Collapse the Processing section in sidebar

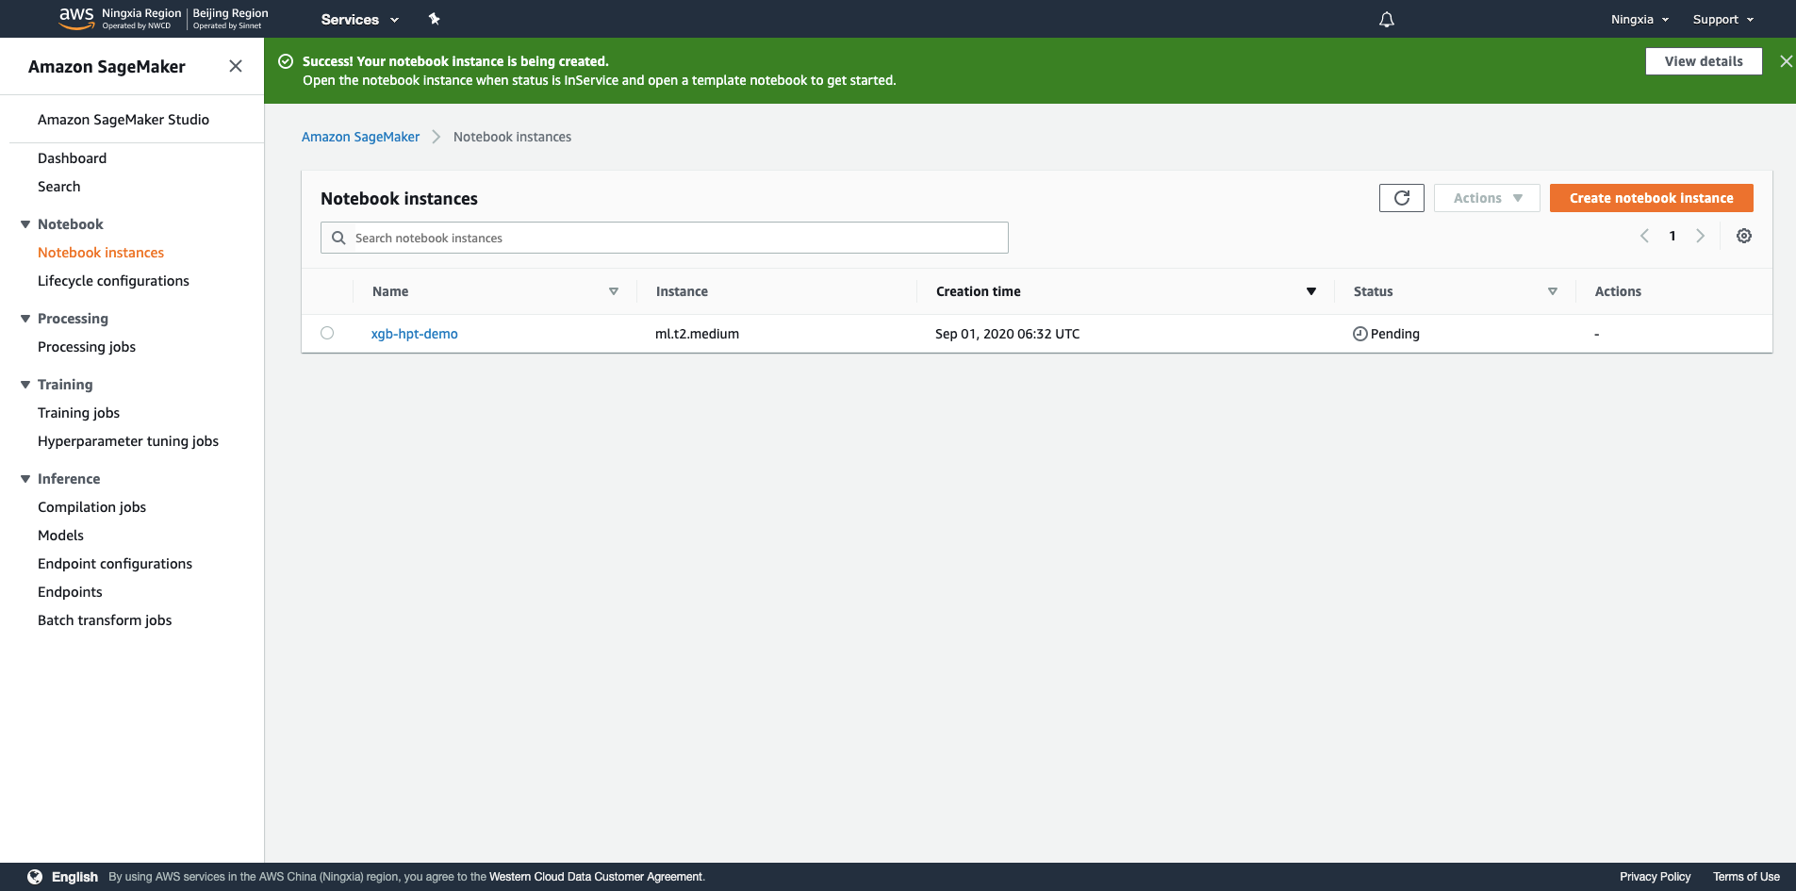(x=25, y=319)
